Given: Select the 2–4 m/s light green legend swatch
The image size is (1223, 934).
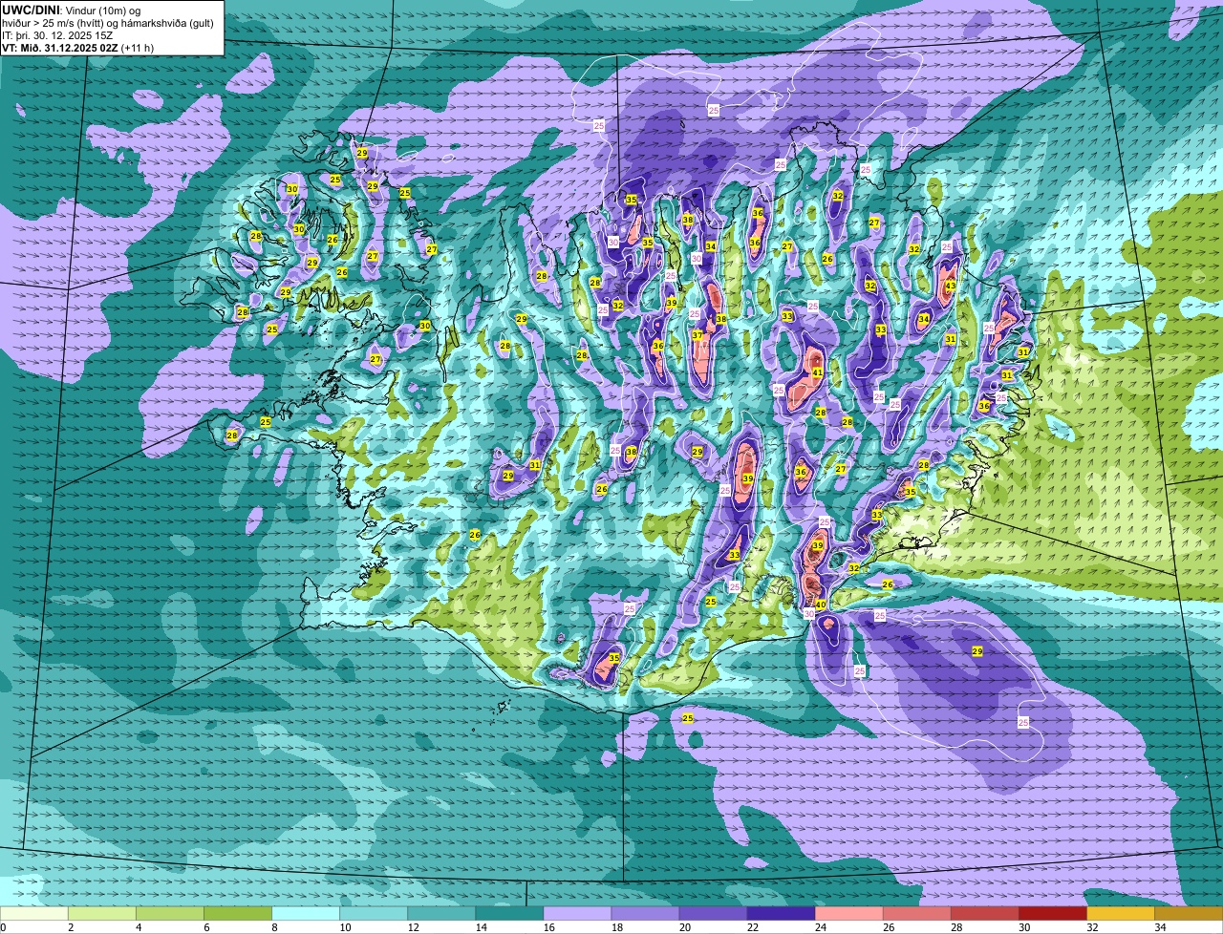Looking at the screenshot, I should (102, 914).
